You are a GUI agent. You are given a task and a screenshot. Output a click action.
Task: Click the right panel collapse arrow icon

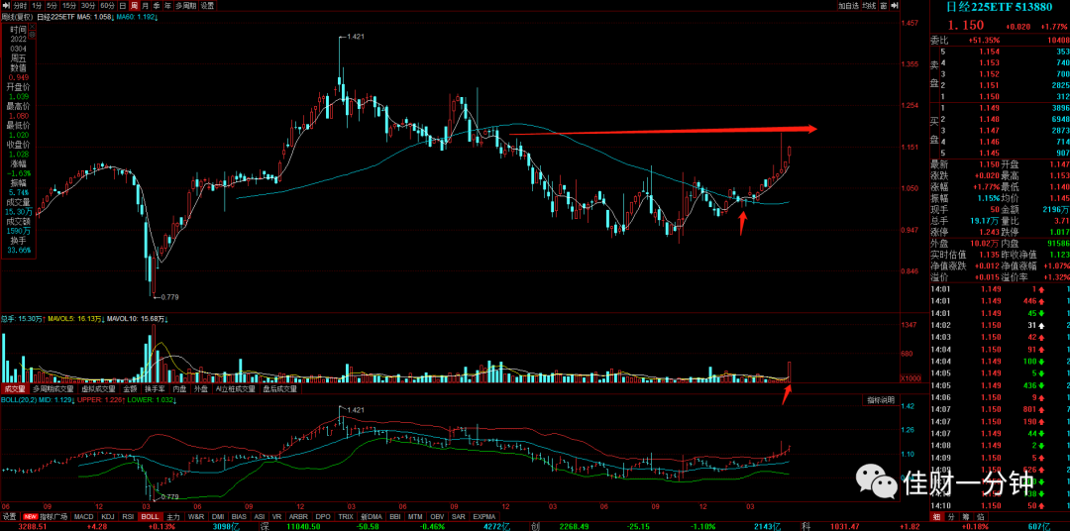(894, 6)
